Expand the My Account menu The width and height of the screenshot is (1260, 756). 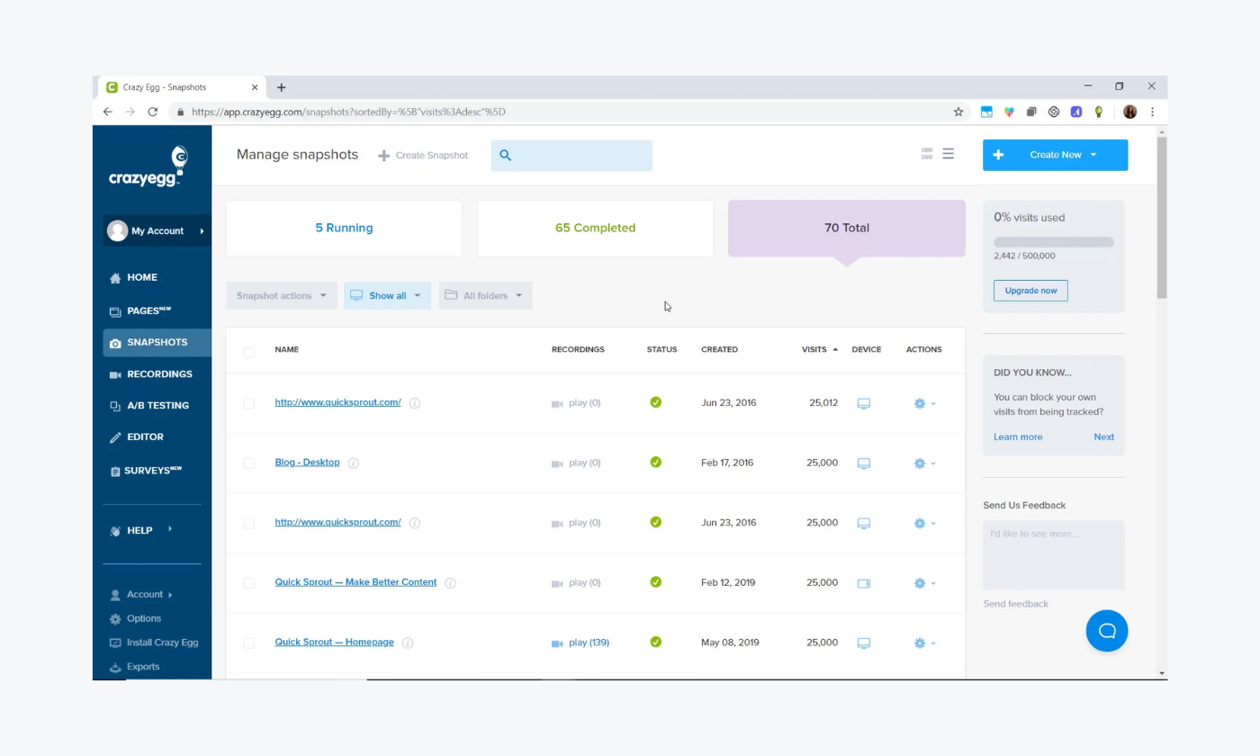(157, 231)
